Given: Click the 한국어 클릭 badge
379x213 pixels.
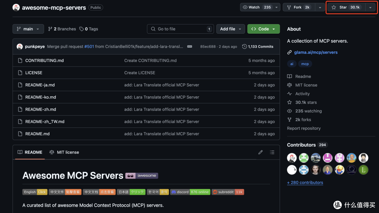Looking at the screenshot, I should 158,192.
